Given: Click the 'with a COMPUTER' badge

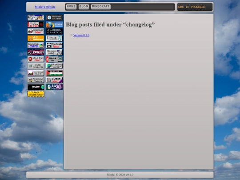Looking at the screenshot, I should (36, 45).
